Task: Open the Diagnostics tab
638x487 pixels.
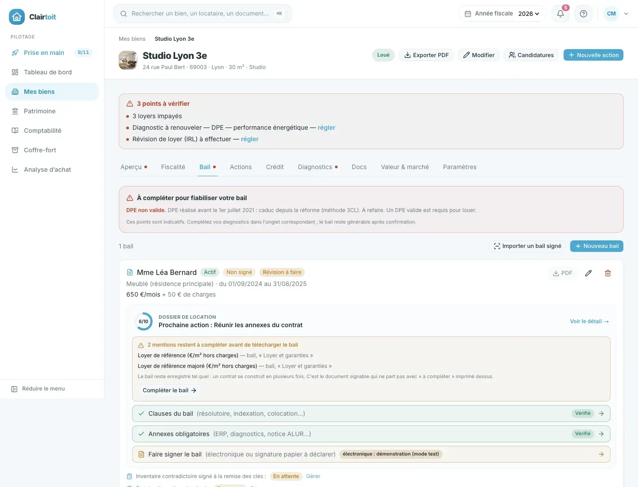Action: point(318,167)
